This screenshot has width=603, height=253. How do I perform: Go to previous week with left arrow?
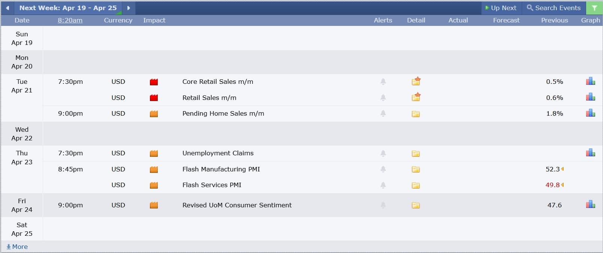point(7,8)
